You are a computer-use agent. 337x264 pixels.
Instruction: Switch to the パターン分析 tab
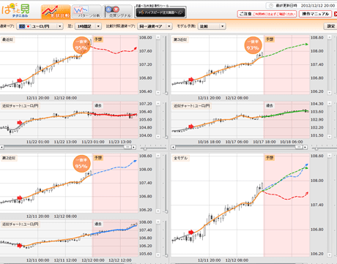click(86, 12)
